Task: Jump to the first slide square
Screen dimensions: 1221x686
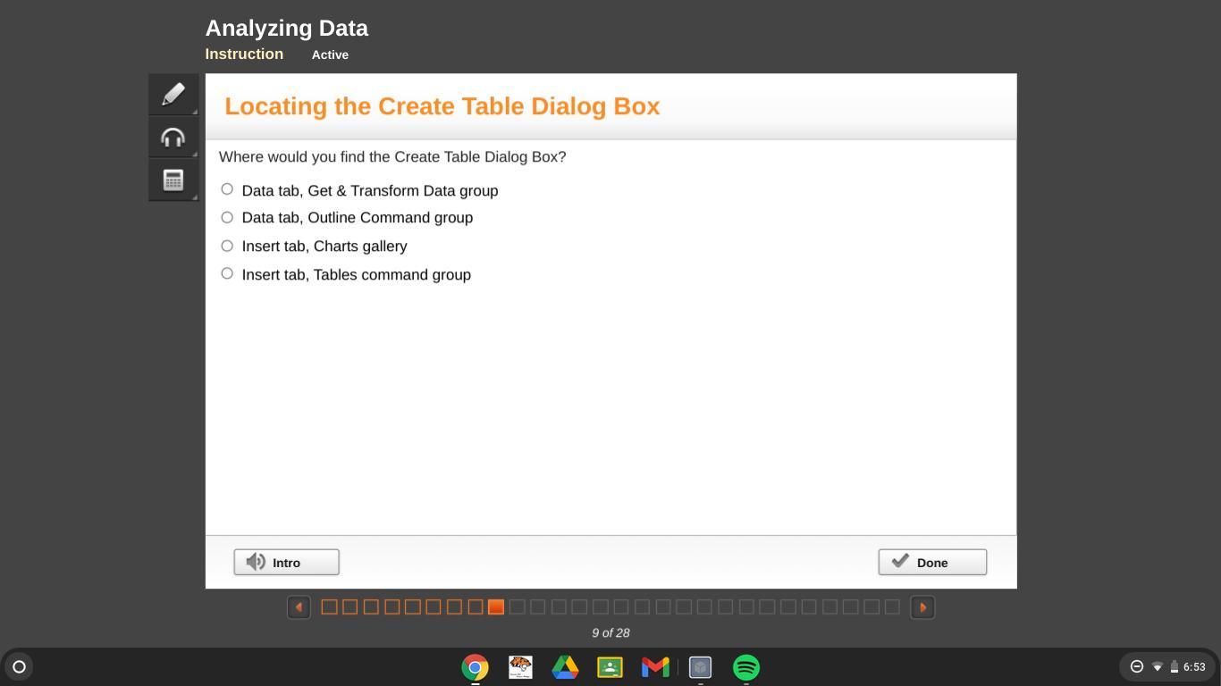Action: point(329,607)
